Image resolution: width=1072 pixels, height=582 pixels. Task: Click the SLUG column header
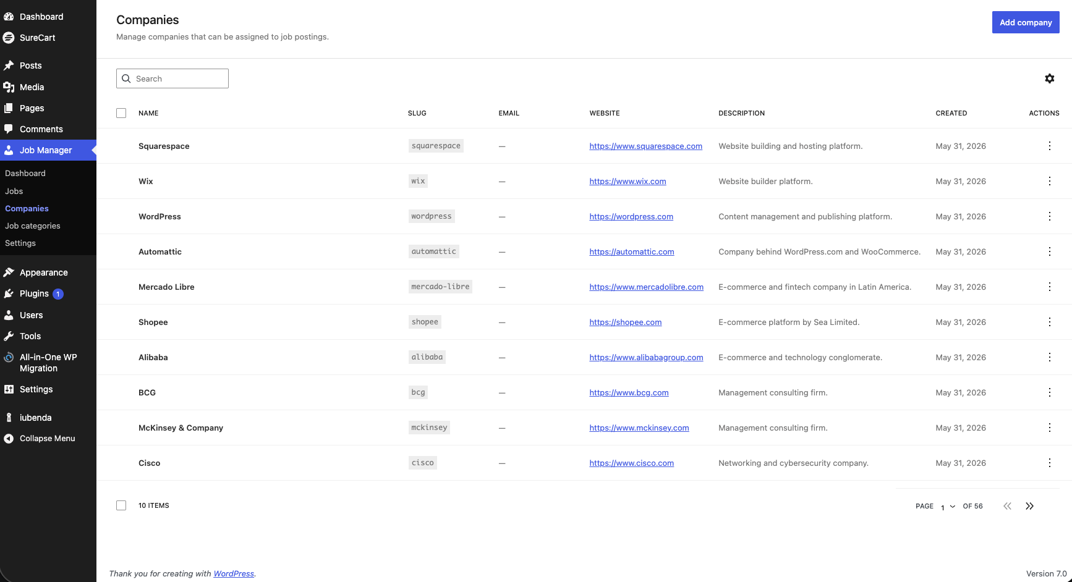point(417,113)
